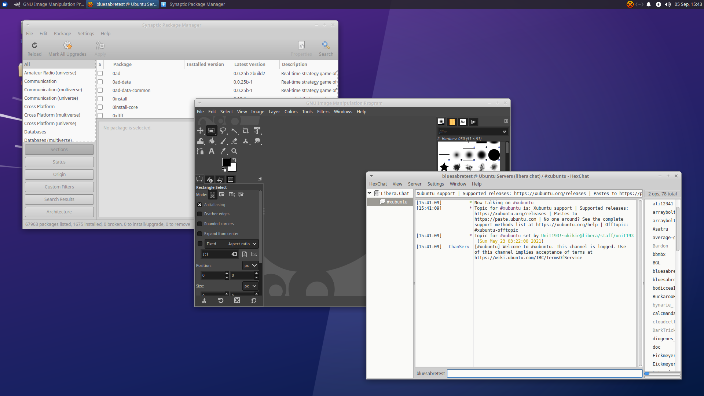Click Custom Filters in Synaptic sidebar

(x=59, y=187)
